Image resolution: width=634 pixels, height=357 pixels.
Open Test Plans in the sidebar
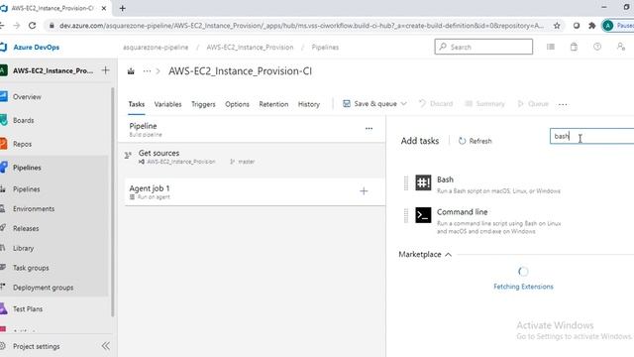[27, 308]
